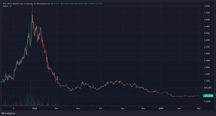Select the Volume indicator label
This screenshot has height=116, width=216.
click(5, 6)
